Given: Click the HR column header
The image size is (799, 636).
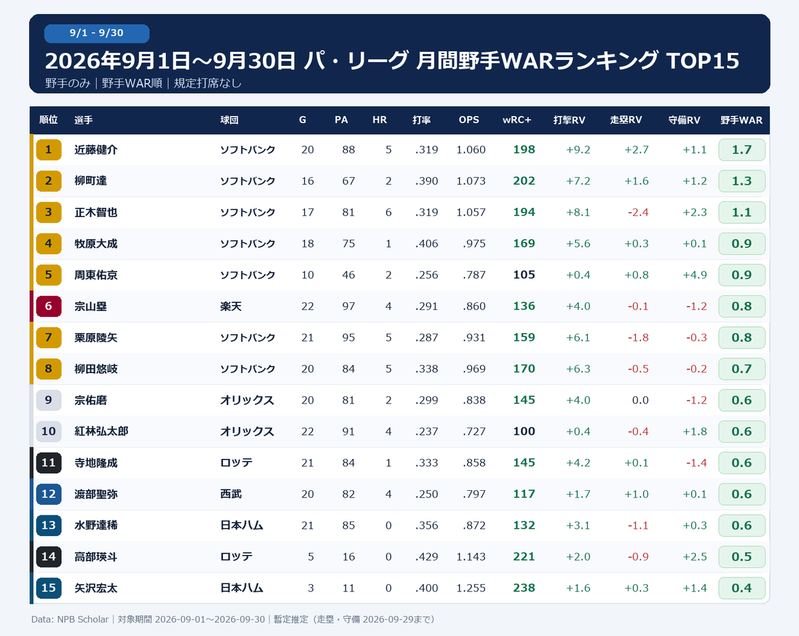Looking at the screenshot, I should click(x=380, y=121).
